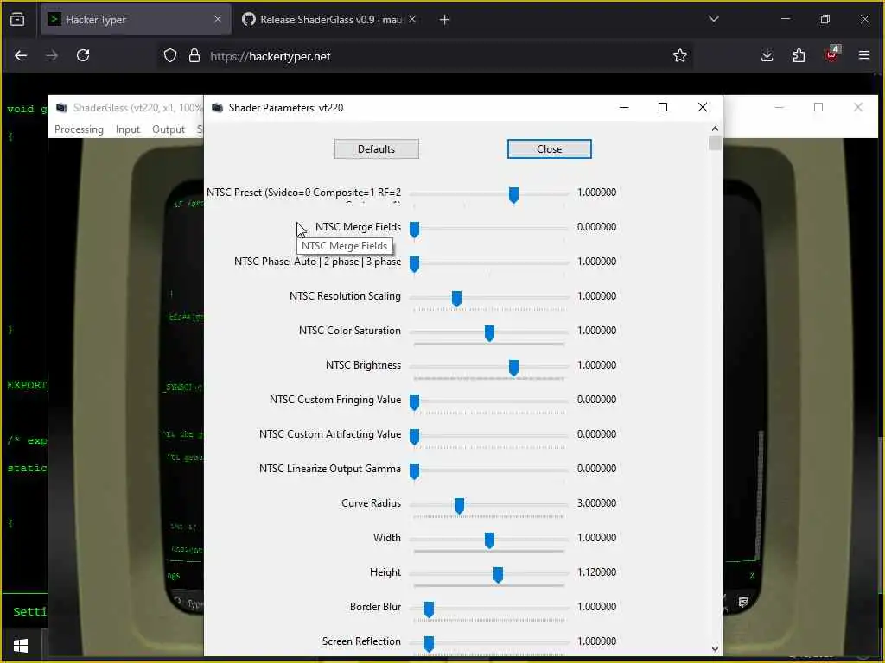
Task: Click the site padlock icon
Action: point(194,56)
